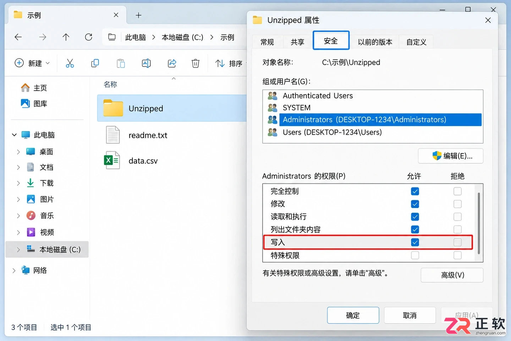Toggle Deny checkbox for 修改
The image size is (511, 341).
[457, 204]
